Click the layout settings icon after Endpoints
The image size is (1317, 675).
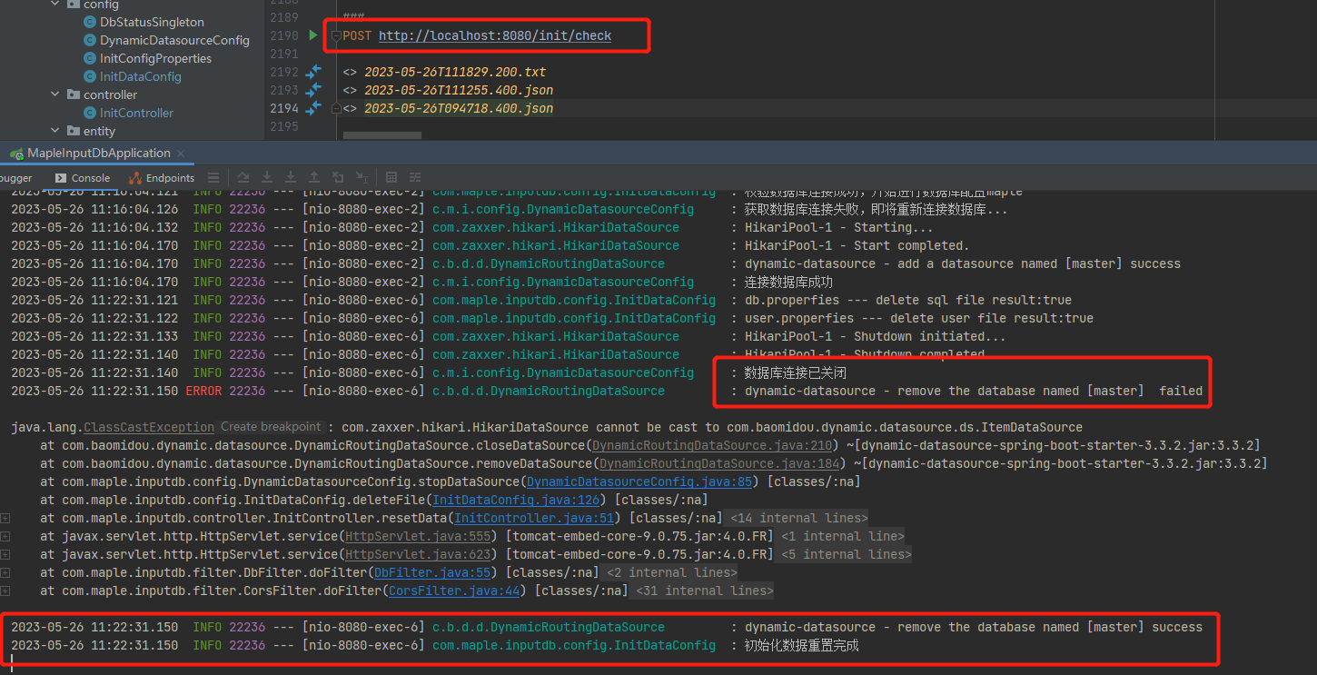coord(213,178)
